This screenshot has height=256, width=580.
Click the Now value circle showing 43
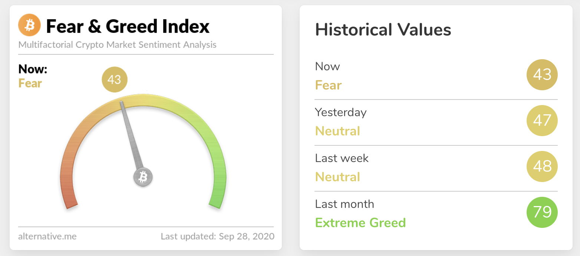pos(542,75)
